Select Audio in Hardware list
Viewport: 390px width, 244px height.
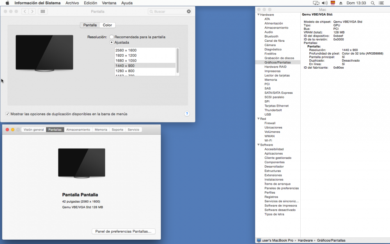269,32
